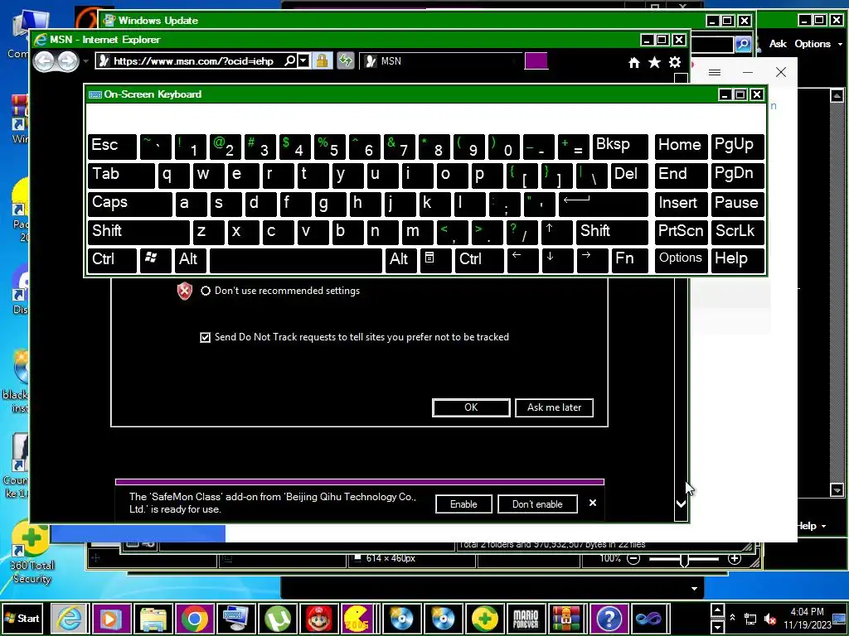Click the context menu key on keyboard

tap(435, 261)
